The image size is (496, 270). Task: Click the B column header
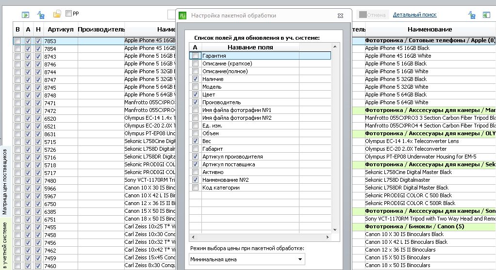17,30
